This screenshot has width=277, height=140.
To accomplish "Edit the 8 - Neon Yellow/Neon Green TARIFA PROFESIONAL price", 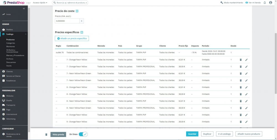I will (247, 108).
